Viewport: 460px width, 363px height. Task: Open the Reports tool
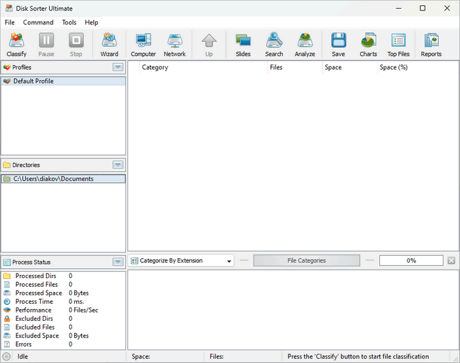pyautogui.click(x=431, y=40)
